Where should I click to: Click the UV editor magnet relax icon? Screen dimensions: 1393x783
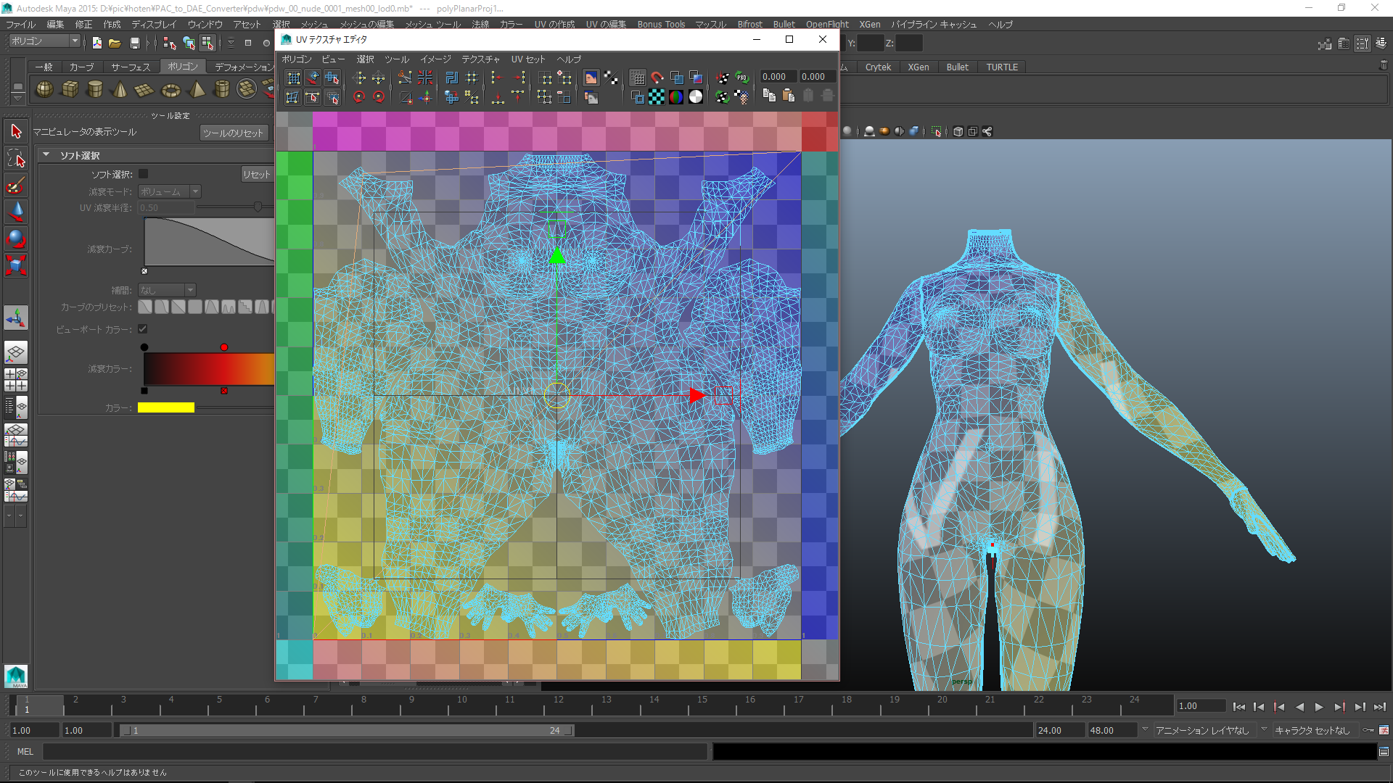(x=657, y=78)
